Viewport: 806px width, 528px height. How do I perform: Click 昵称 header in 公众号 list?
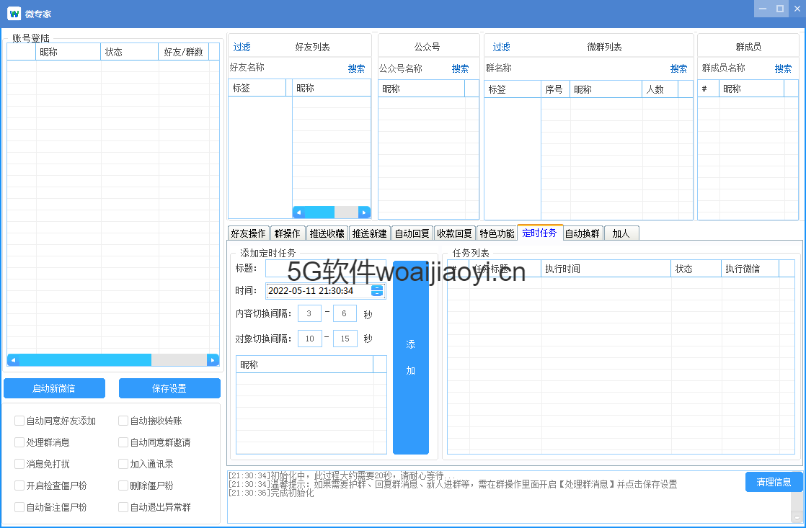[422, 89]
